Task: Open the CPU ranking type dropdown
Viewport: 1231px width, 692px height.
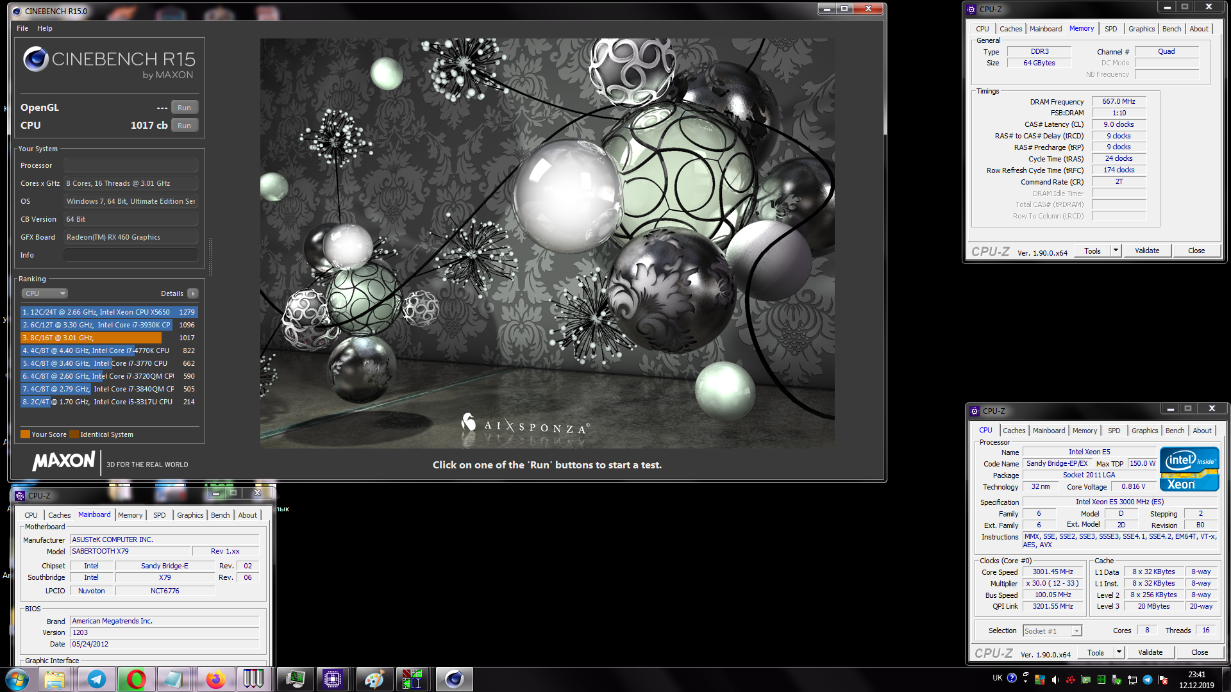Action: click(45, 293)
